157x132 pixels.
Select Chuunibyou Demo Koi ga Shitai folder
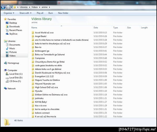(x=50, y=62)
